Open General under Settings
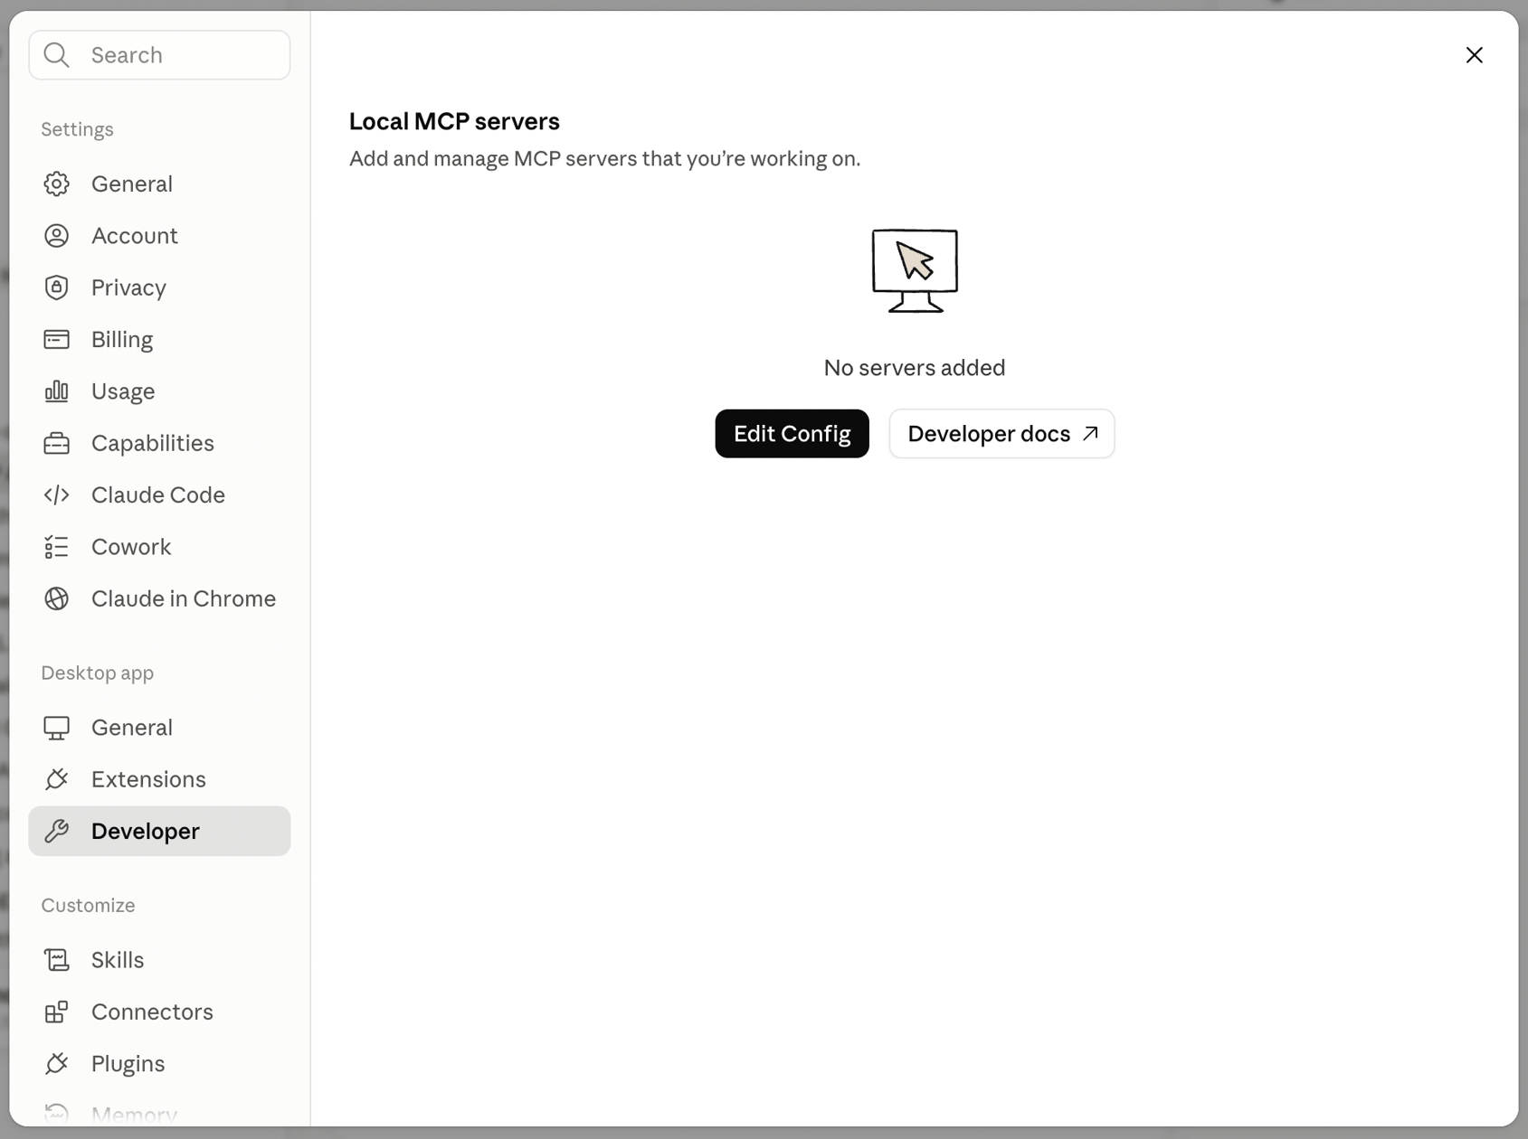The image size is (1528, 1139). 159,184
